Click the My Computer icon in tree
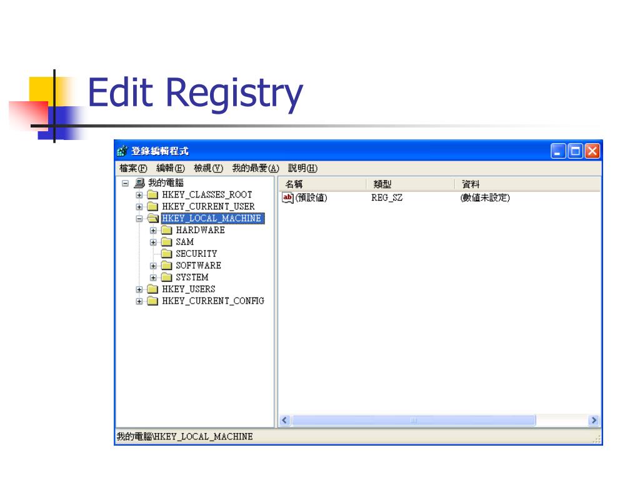Image resolution: width=640 pixels, height=480 pixels. (139, 183)
